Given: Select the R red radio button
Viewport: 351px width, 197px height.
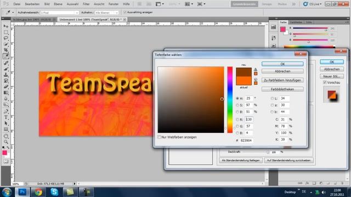Looking at the screenshot, I should pos(237,119).
